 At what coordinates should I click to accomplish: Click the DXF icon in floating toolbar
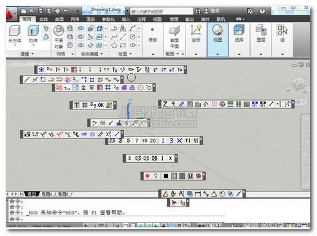pos(84,135)
